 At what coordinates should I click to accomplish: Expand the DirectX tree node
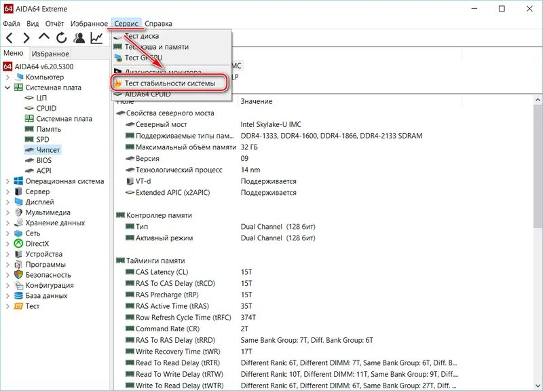pyautogui.click(x=7, y=244)
